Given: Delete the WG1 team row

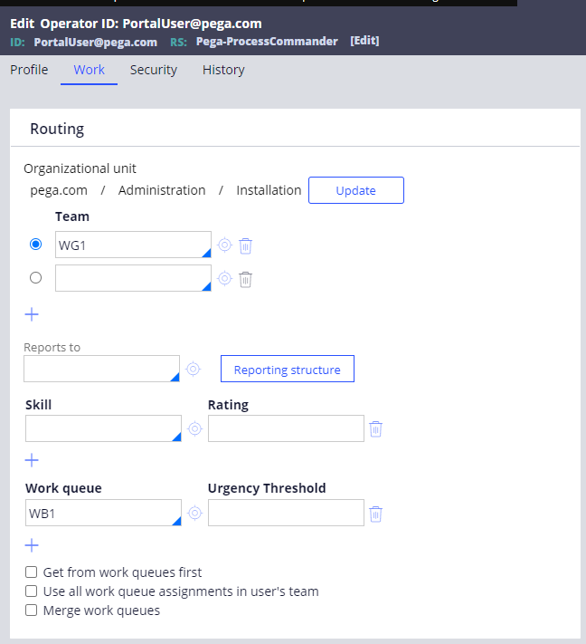Looking at the screenshot, I should [x=245, y=246].
